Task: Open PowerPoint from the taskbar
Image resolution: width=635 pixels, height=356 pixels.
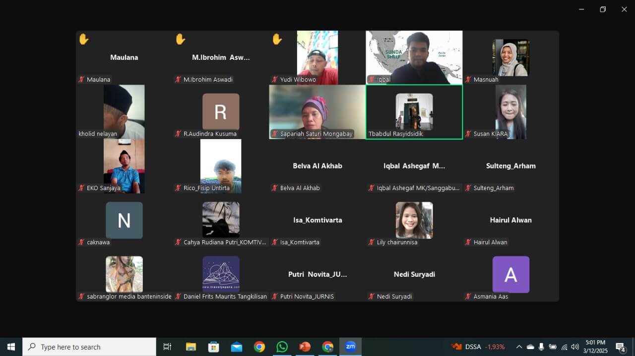Action: click(x=305, y=347)
